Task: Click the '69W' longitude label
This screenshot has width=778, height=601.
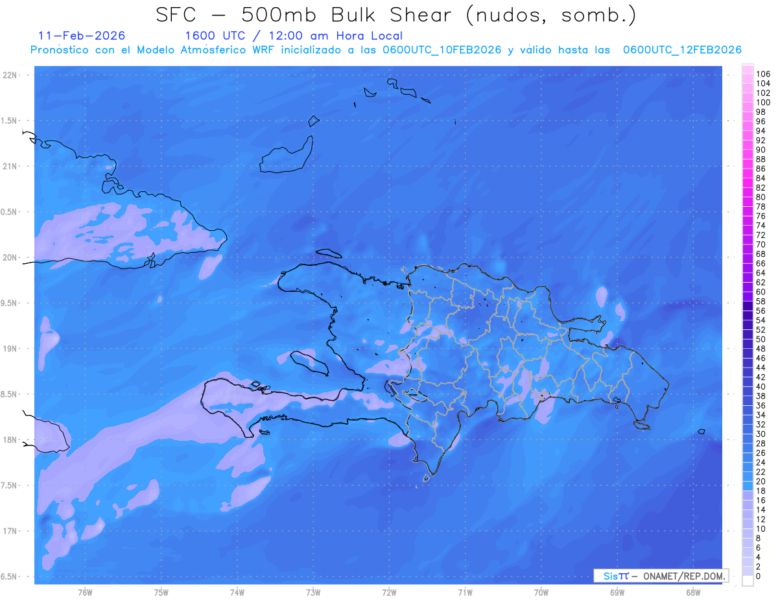Action: (x=617, y=592)
